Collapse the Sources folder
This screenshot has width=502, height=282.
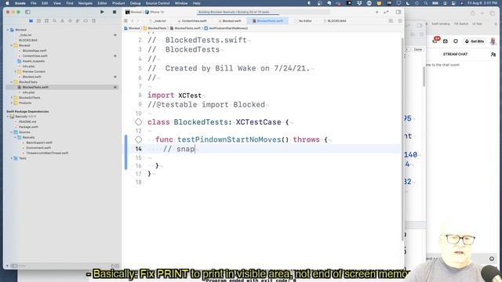(x=12, y=132)
